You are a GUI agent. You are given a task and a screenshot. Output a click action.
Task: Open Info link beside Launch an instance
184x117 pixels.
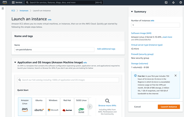(x=50, y=20)
